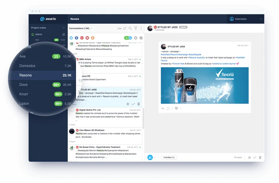
Task: Delete mention in bottom detail toolbar
Action: [x=260, y=158]
